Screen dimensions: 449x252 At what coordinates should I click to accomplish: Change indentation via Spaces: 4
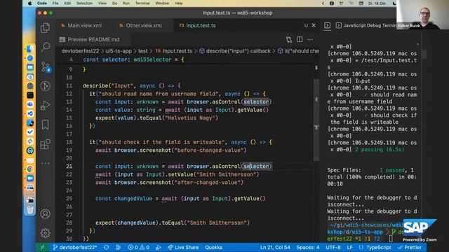(308, 247)
